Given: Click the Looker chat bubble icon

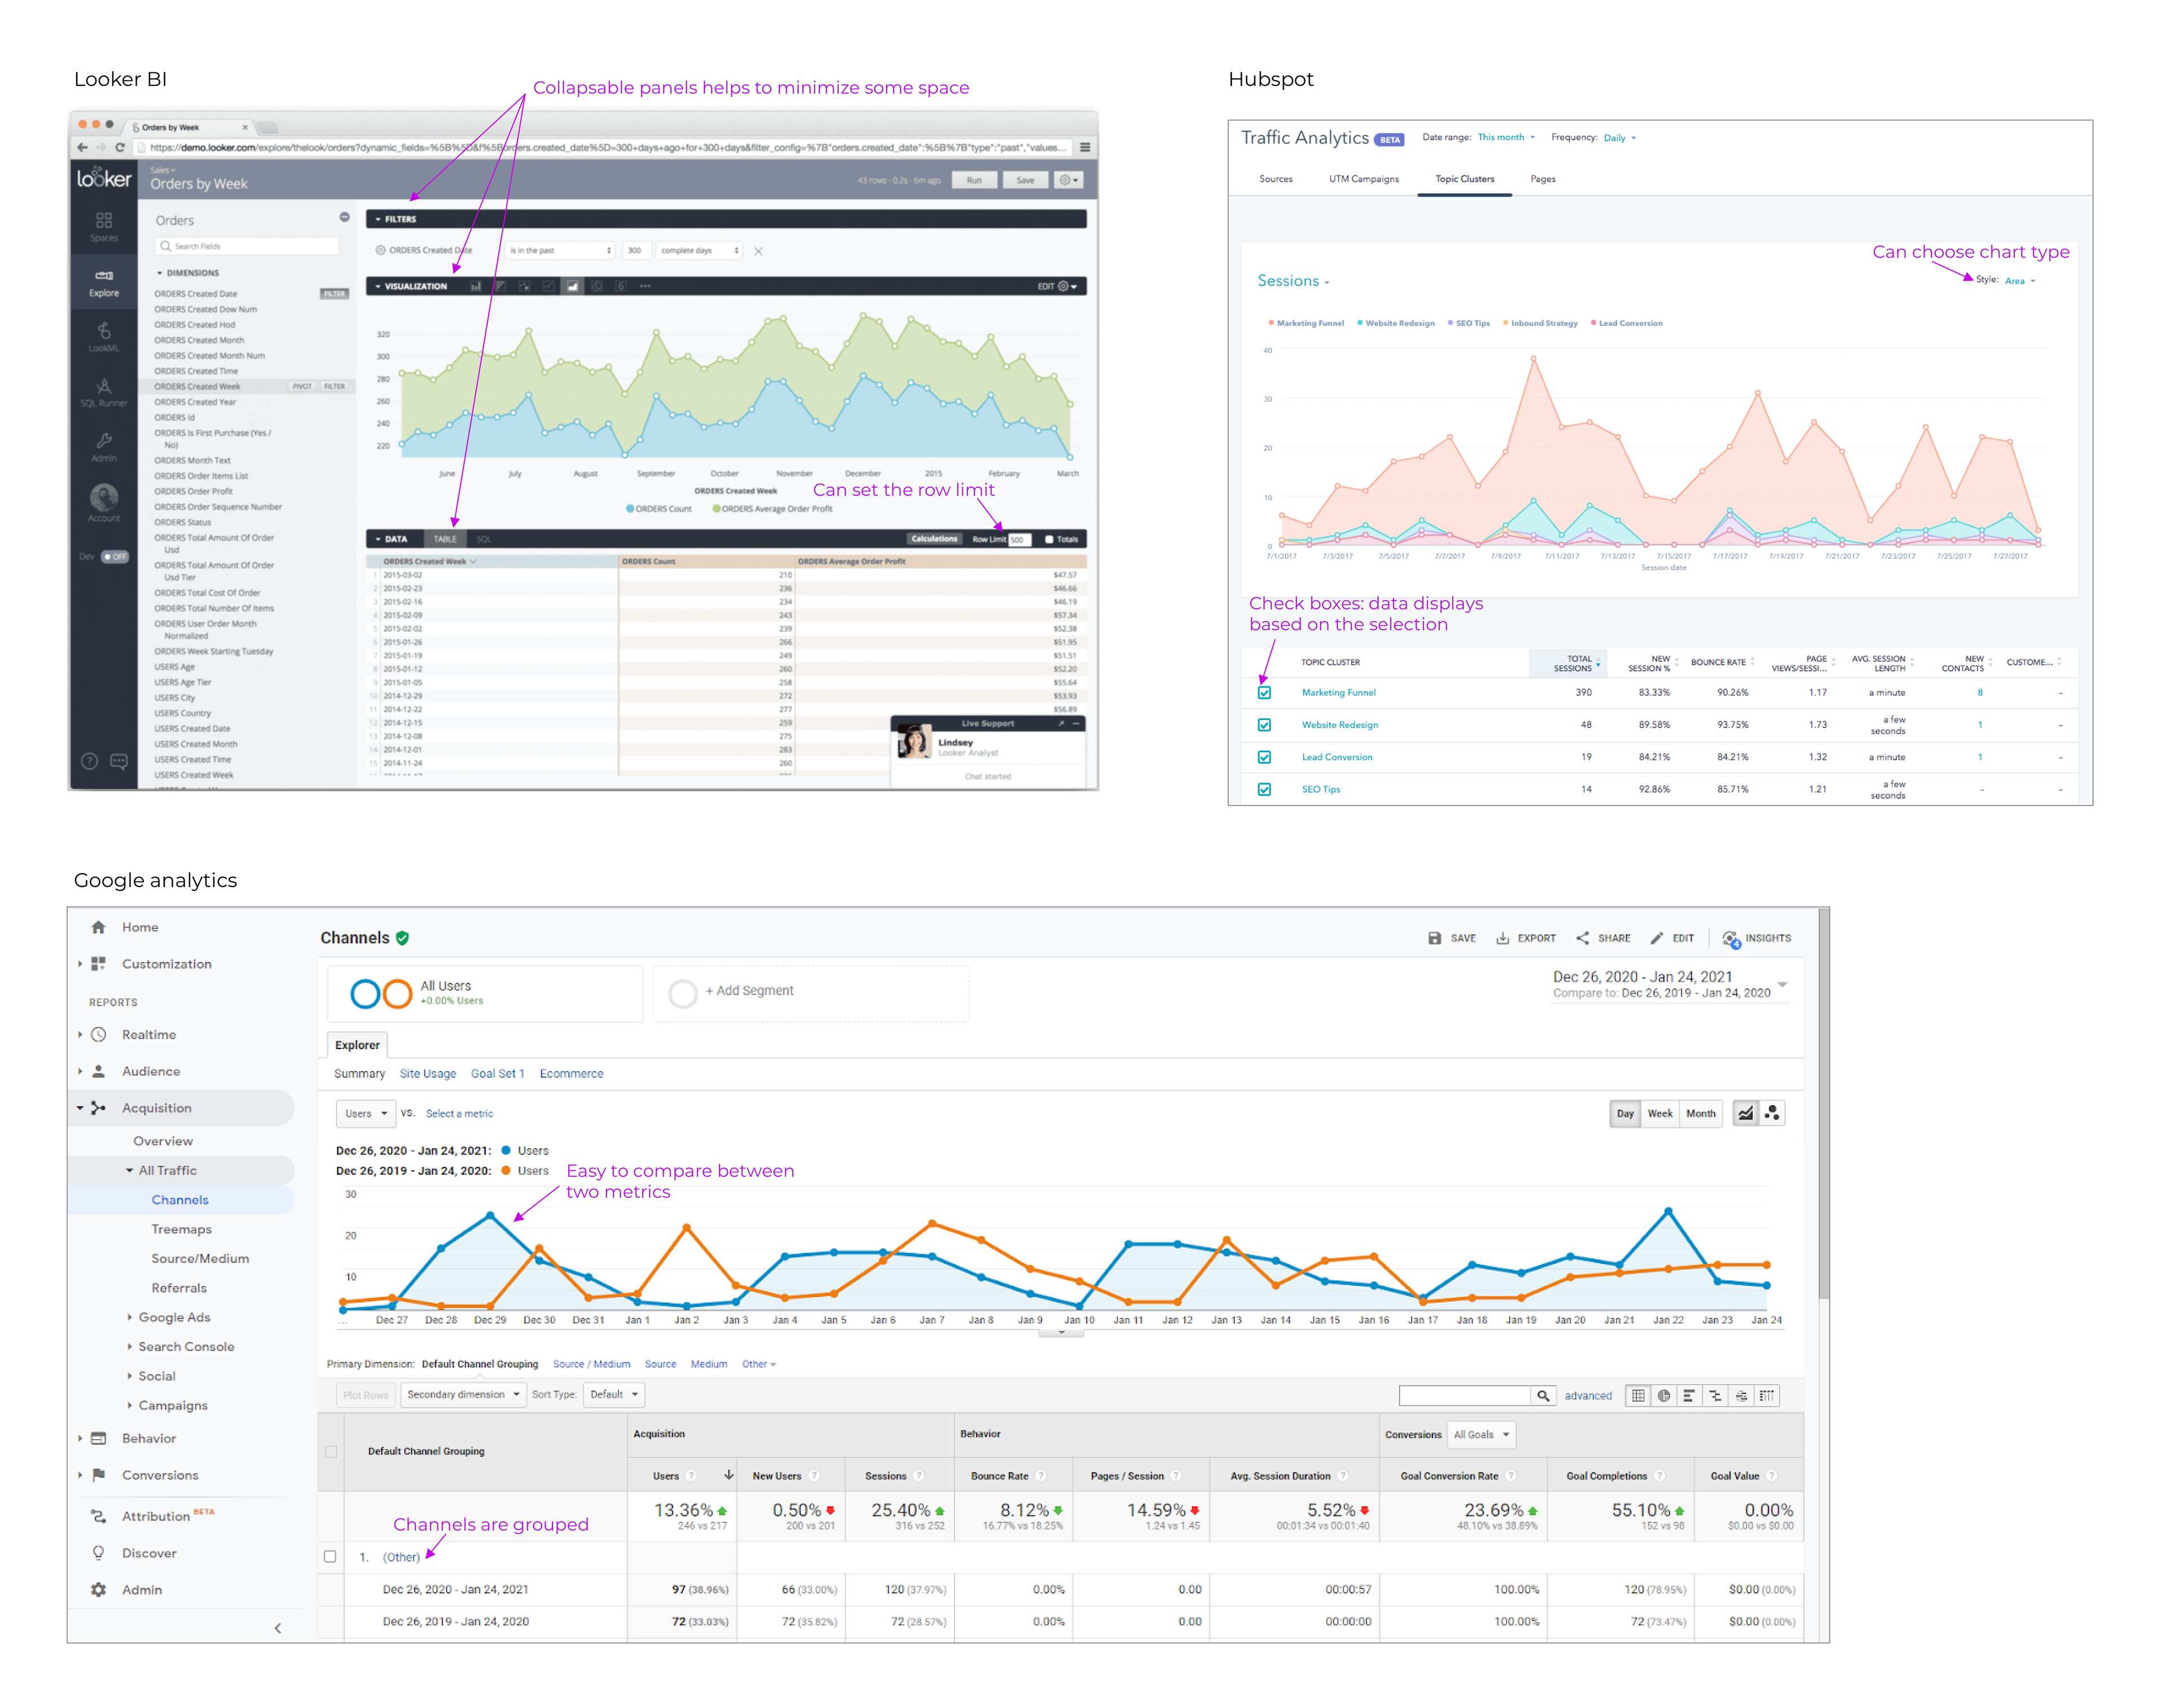Looking at the screenshot, I should tap(119, 762).
